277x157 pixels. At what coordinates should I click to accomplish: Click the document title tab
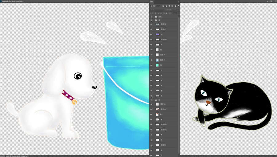[12, 1]
